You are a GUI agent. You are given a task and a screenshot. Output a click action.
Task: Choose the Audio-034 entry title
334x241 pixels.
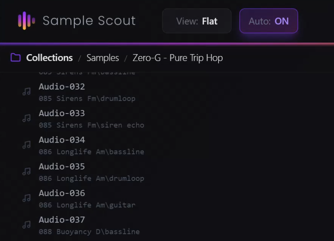coord(62,140)
